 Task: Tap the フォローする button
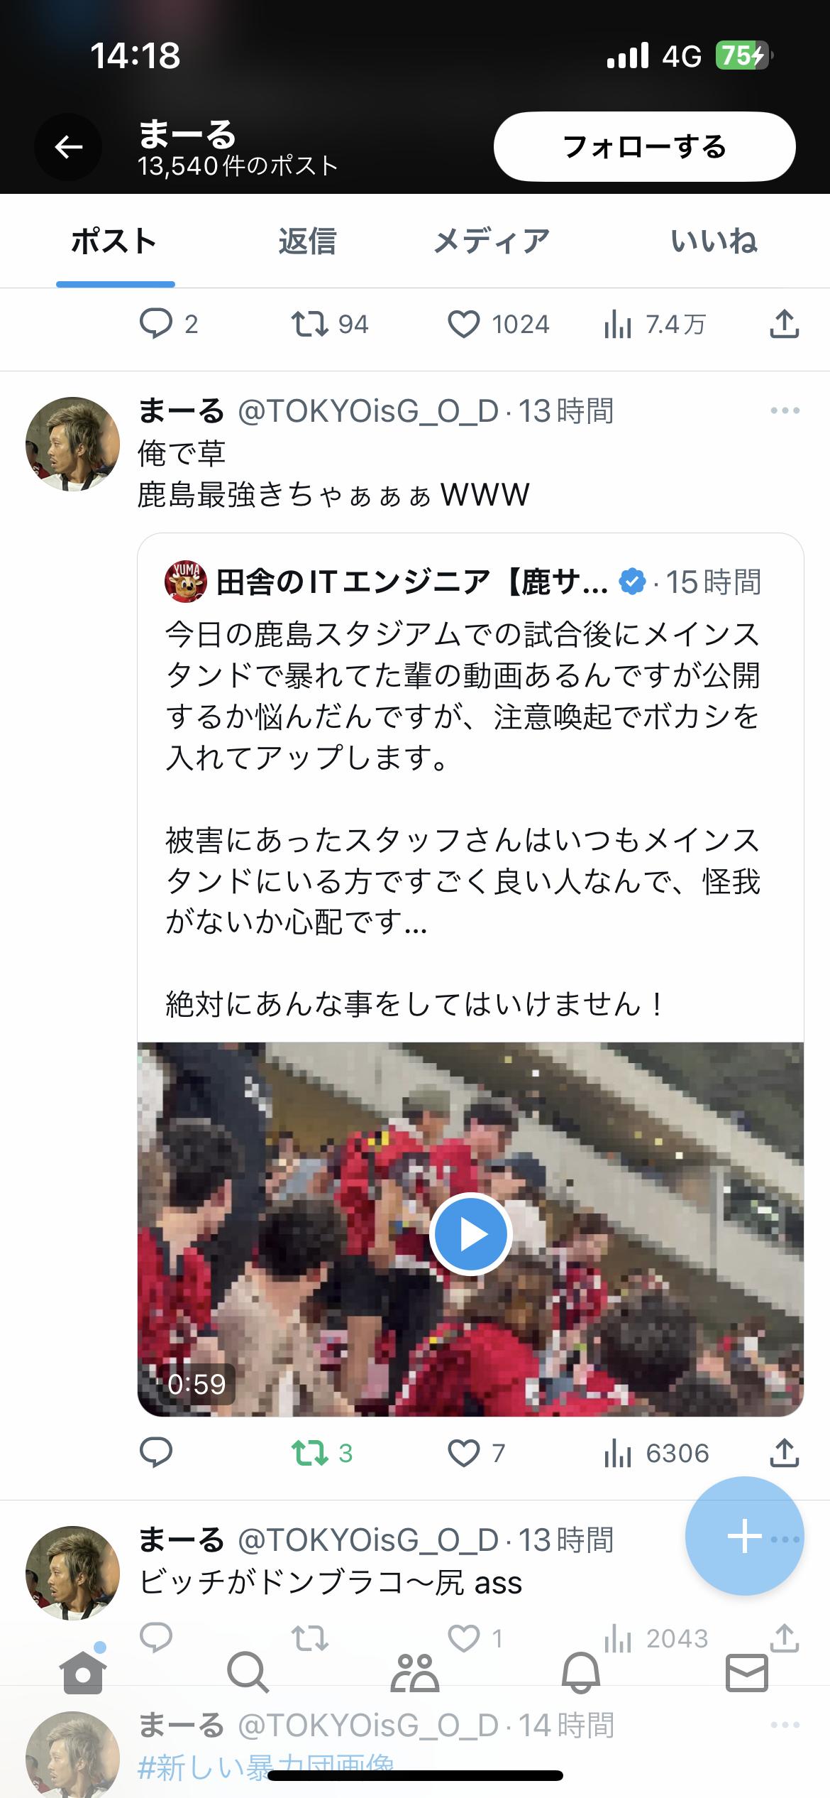pyautogui.click(x=644, y=146)
